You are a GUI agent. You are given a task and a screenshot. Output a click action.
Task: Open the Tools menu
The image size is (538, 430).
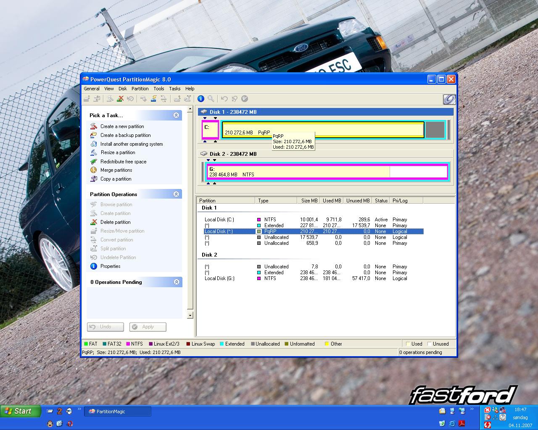159,89
